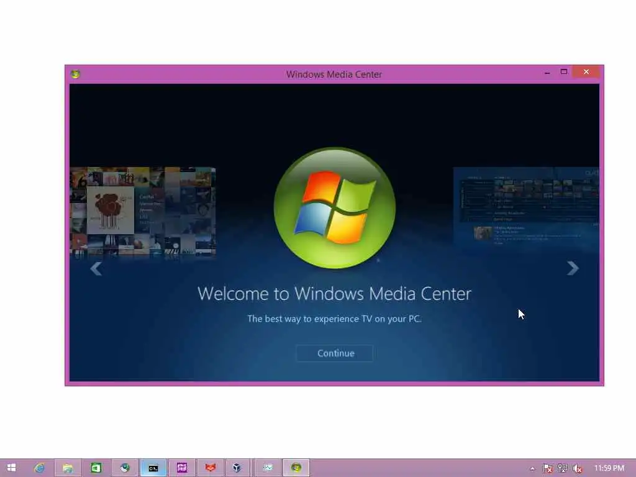Open the network status tray icon
Viewport: 636px width, 477px height.
[x=562, y=468]
